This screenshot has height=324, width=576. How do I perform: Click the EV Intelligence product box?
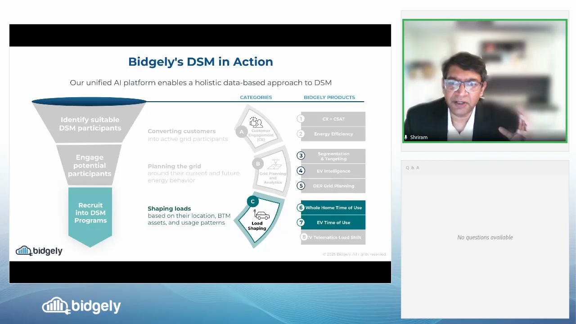click(333, 171)
